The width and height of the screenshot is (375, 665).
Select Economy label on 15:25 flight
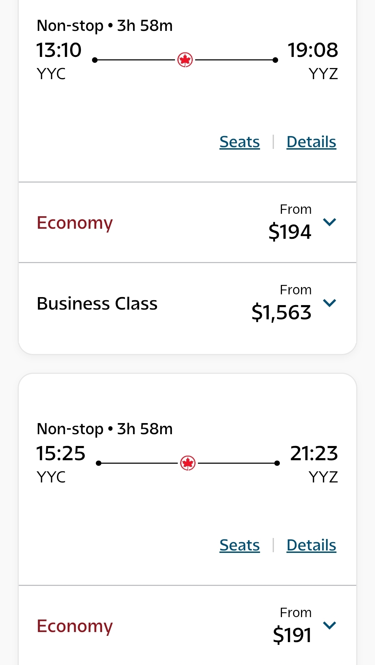click(75, 626)
